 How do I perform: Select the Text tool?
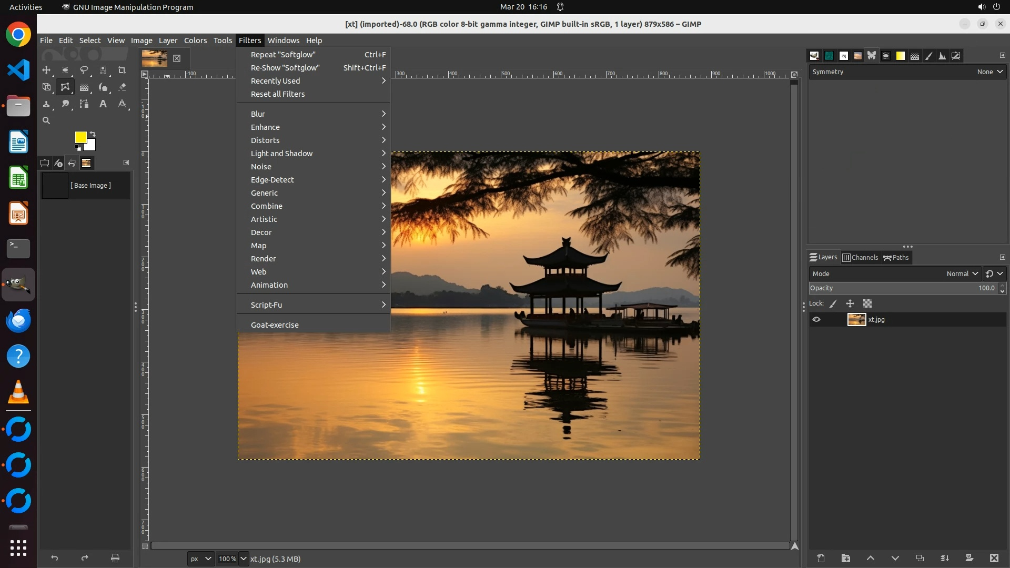[103, 104]
